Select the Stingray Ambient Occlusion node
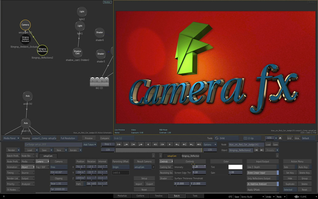Viewport: 318px width, 199px height. 25,39
